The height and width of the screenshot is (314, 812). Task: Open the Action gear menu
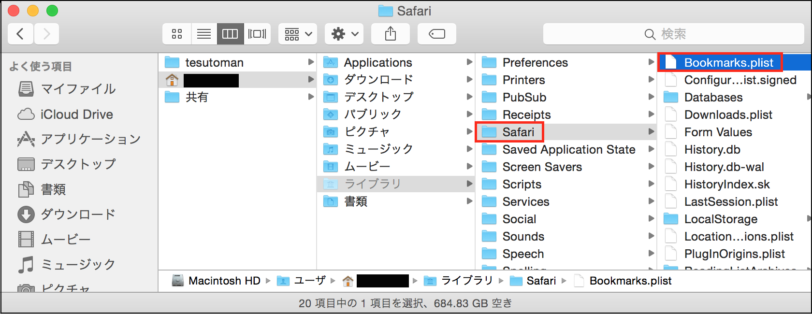coord(344,34)
